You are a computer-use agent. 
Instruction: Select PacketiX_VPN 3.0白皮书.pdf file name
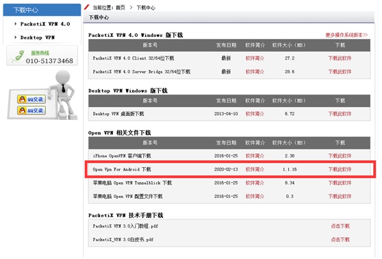(x=123, y=240)
